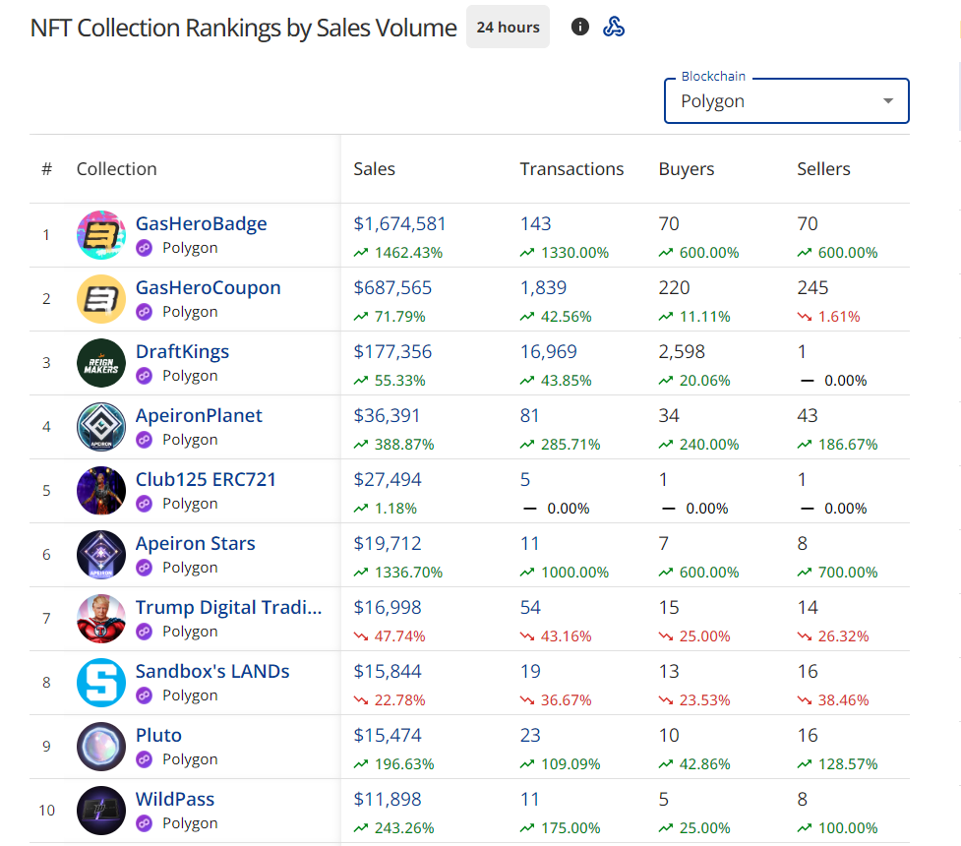Click the Polygon chain icon under ApeironPlanet
961x846 pixels.
[x=144, y=440]
